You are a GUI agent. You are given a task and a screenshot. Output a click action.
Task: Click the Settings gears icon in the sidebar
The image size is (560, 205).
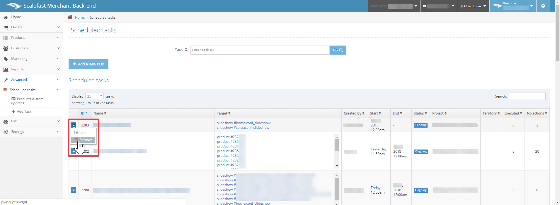tap(6, 132)
